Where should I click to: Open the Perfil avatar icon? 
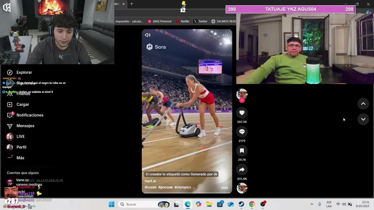(10, 147)
